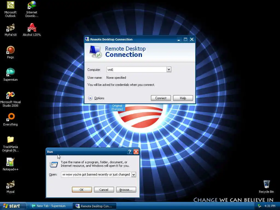Close the Remote Desktop Connection window

click(x=192, y=39)
